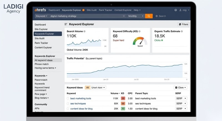Open the content ideas for blog keyword link
222x121 pixels.
[x=81, y=109]
